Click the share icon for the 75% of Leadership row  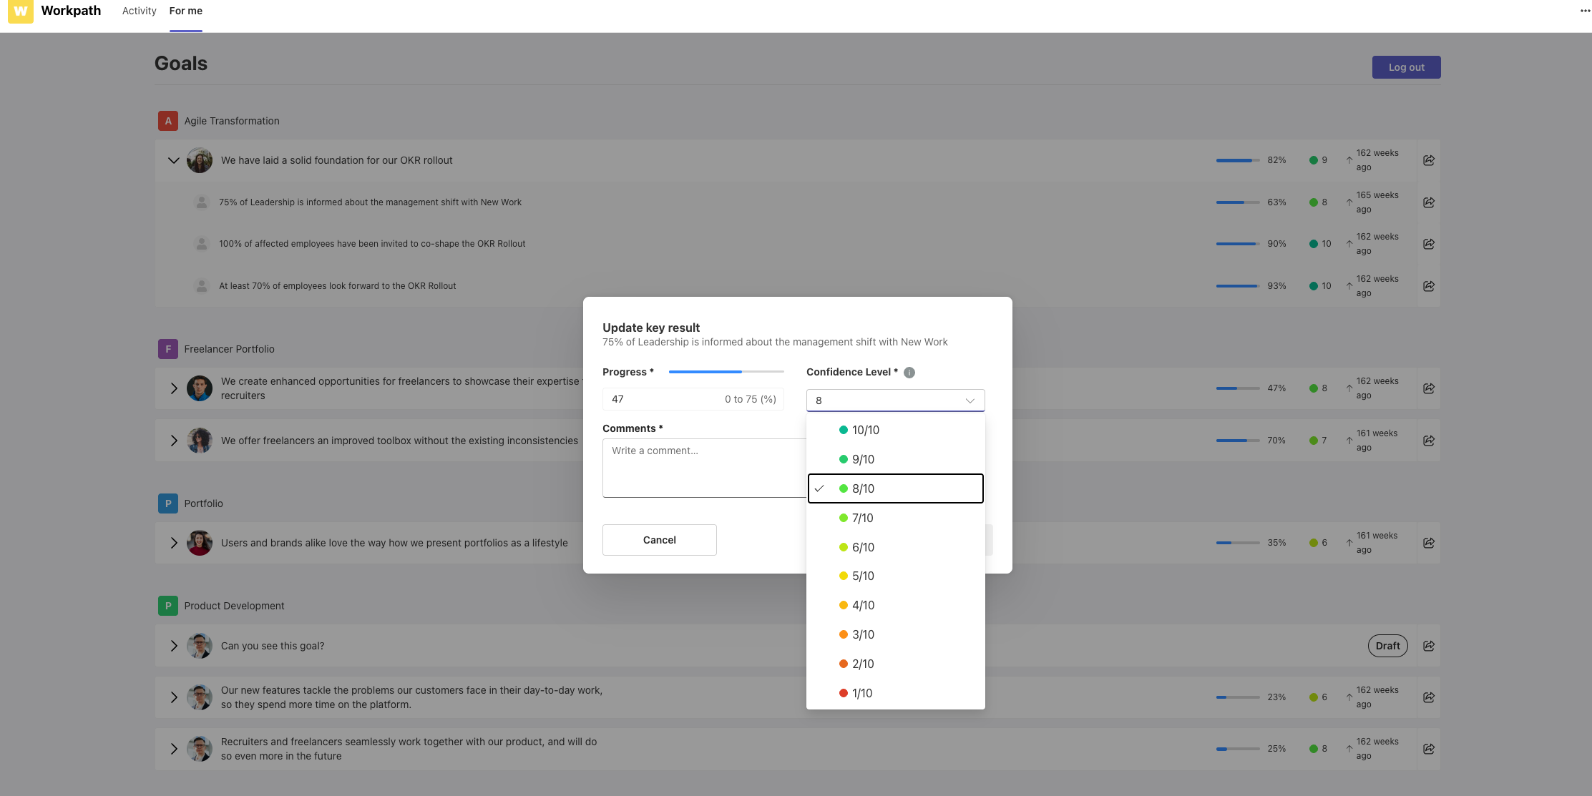point(1428,202)
